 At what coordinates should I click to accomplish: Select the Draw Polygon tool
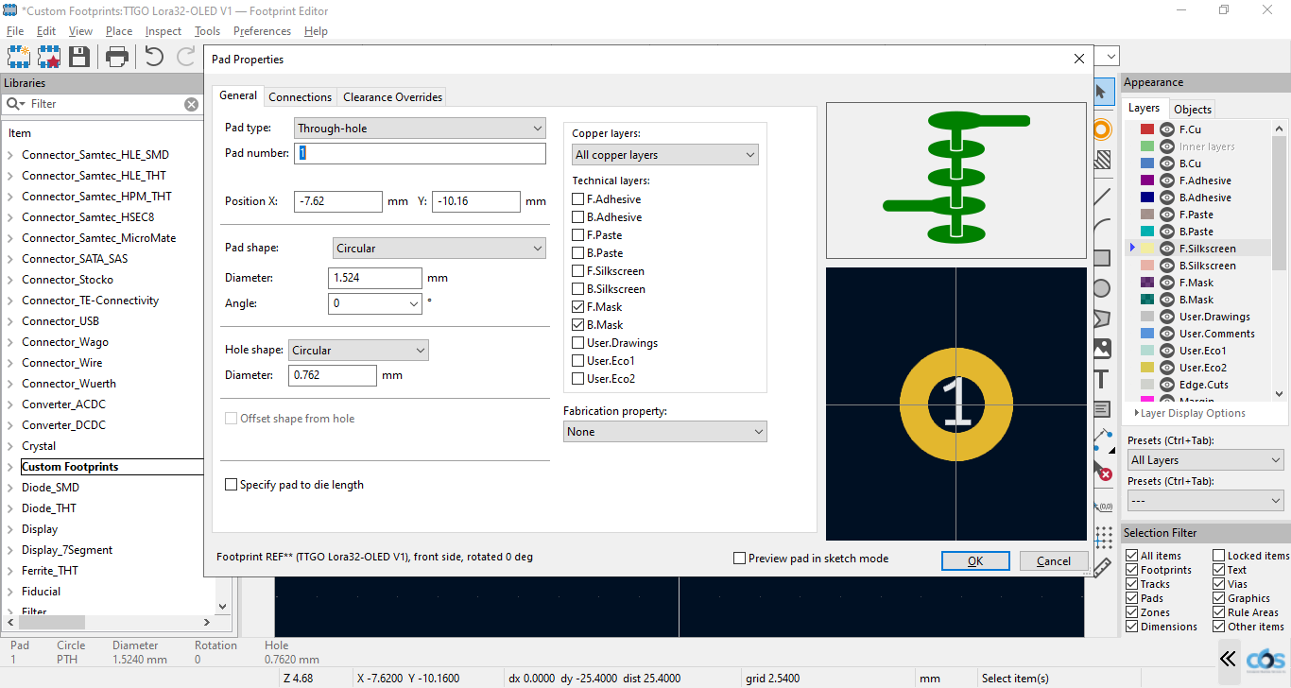point(1102,318)
